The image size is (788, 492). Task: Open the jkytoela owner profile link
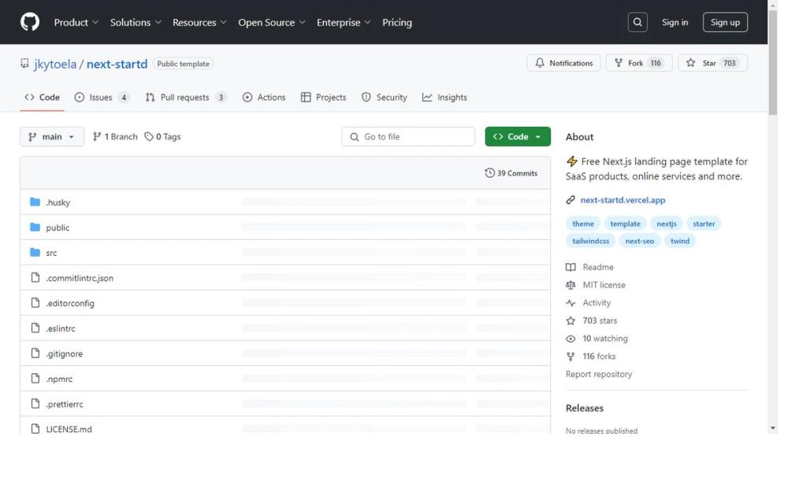(55, 64)
